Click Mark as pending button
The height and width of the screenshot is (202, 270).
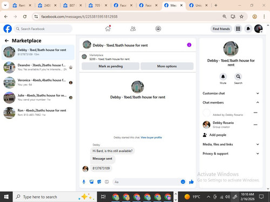pyautogui.click(x=111, y=66)
